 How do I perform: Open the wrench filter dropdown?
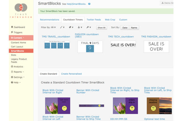89,28
